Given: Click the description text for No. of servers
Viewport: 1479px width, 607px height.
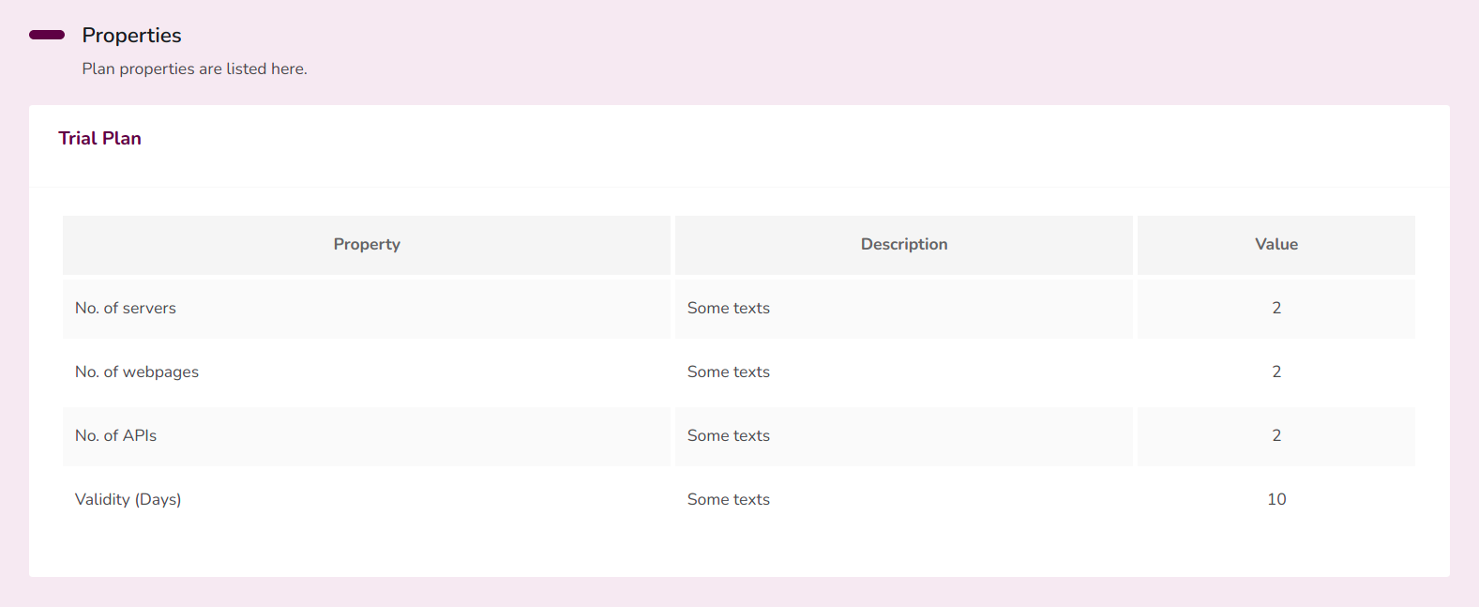Looking at the screenshot, I should pos(729,308).
